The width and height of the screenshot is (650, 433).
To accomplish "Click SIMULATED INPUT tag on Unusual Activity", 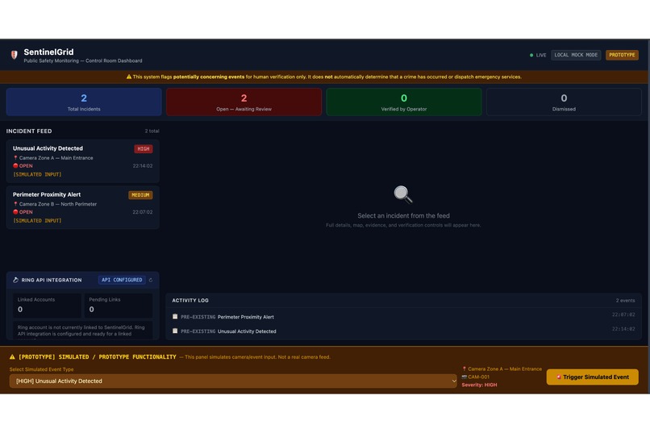I will coord(37,174).
